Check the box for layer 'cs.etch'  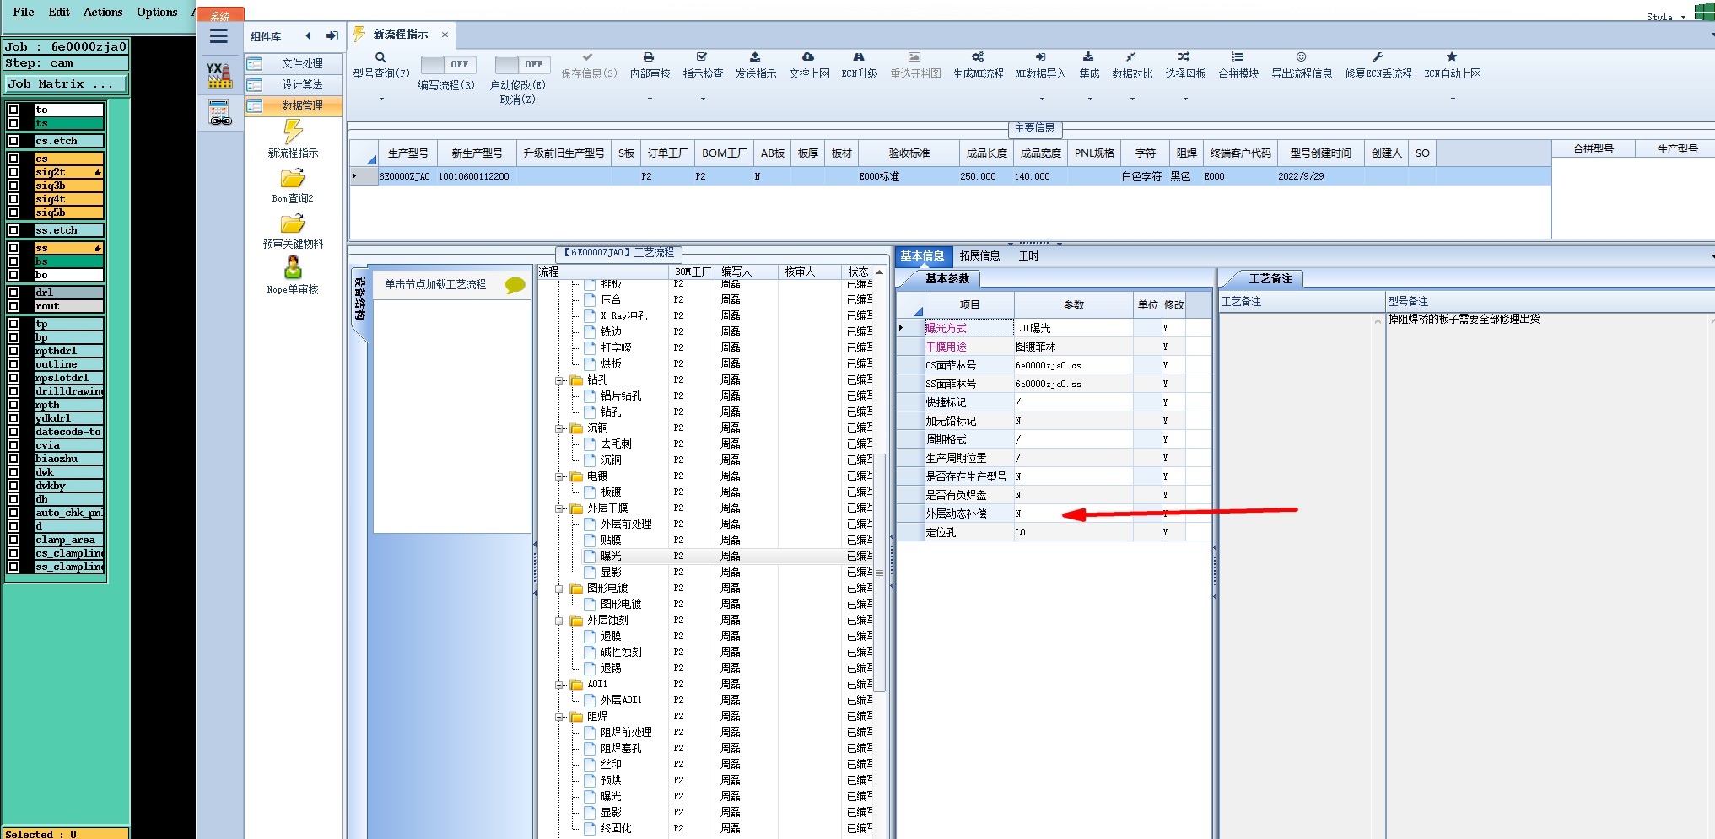[x=13, y=141]
